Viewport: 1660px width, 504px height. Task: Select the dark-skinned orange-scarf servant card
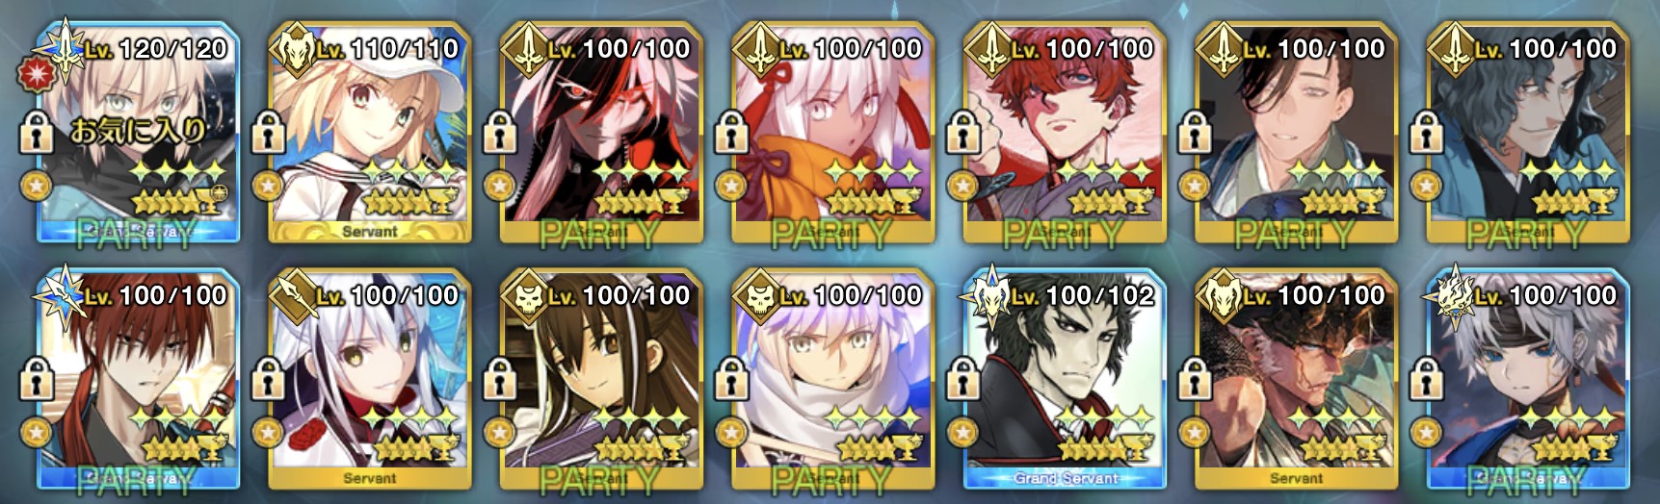[x=833, y=133]
